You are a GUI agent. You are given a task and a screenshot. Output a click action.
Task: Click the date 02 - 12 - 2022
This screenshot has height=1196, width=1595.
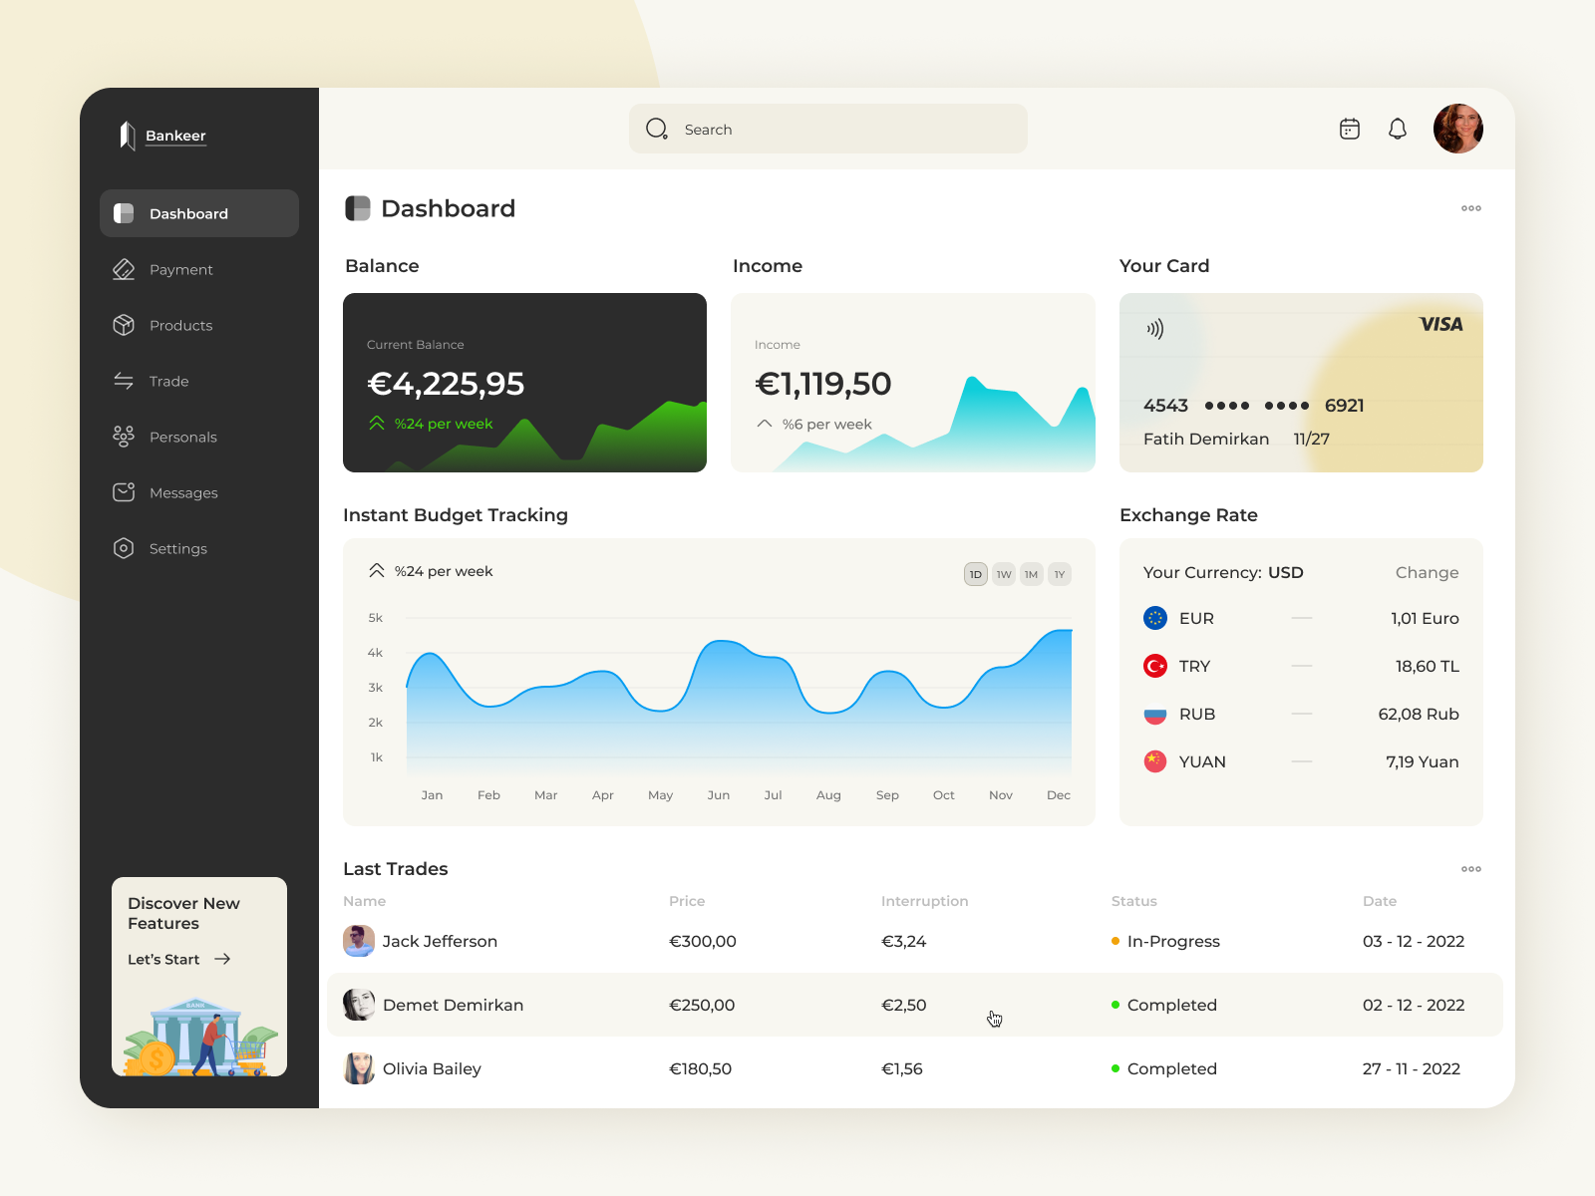pyautogui.click(x=1414, y=1005)
